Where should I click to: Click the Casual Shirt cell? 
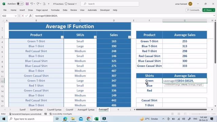(x=149, y=100)
